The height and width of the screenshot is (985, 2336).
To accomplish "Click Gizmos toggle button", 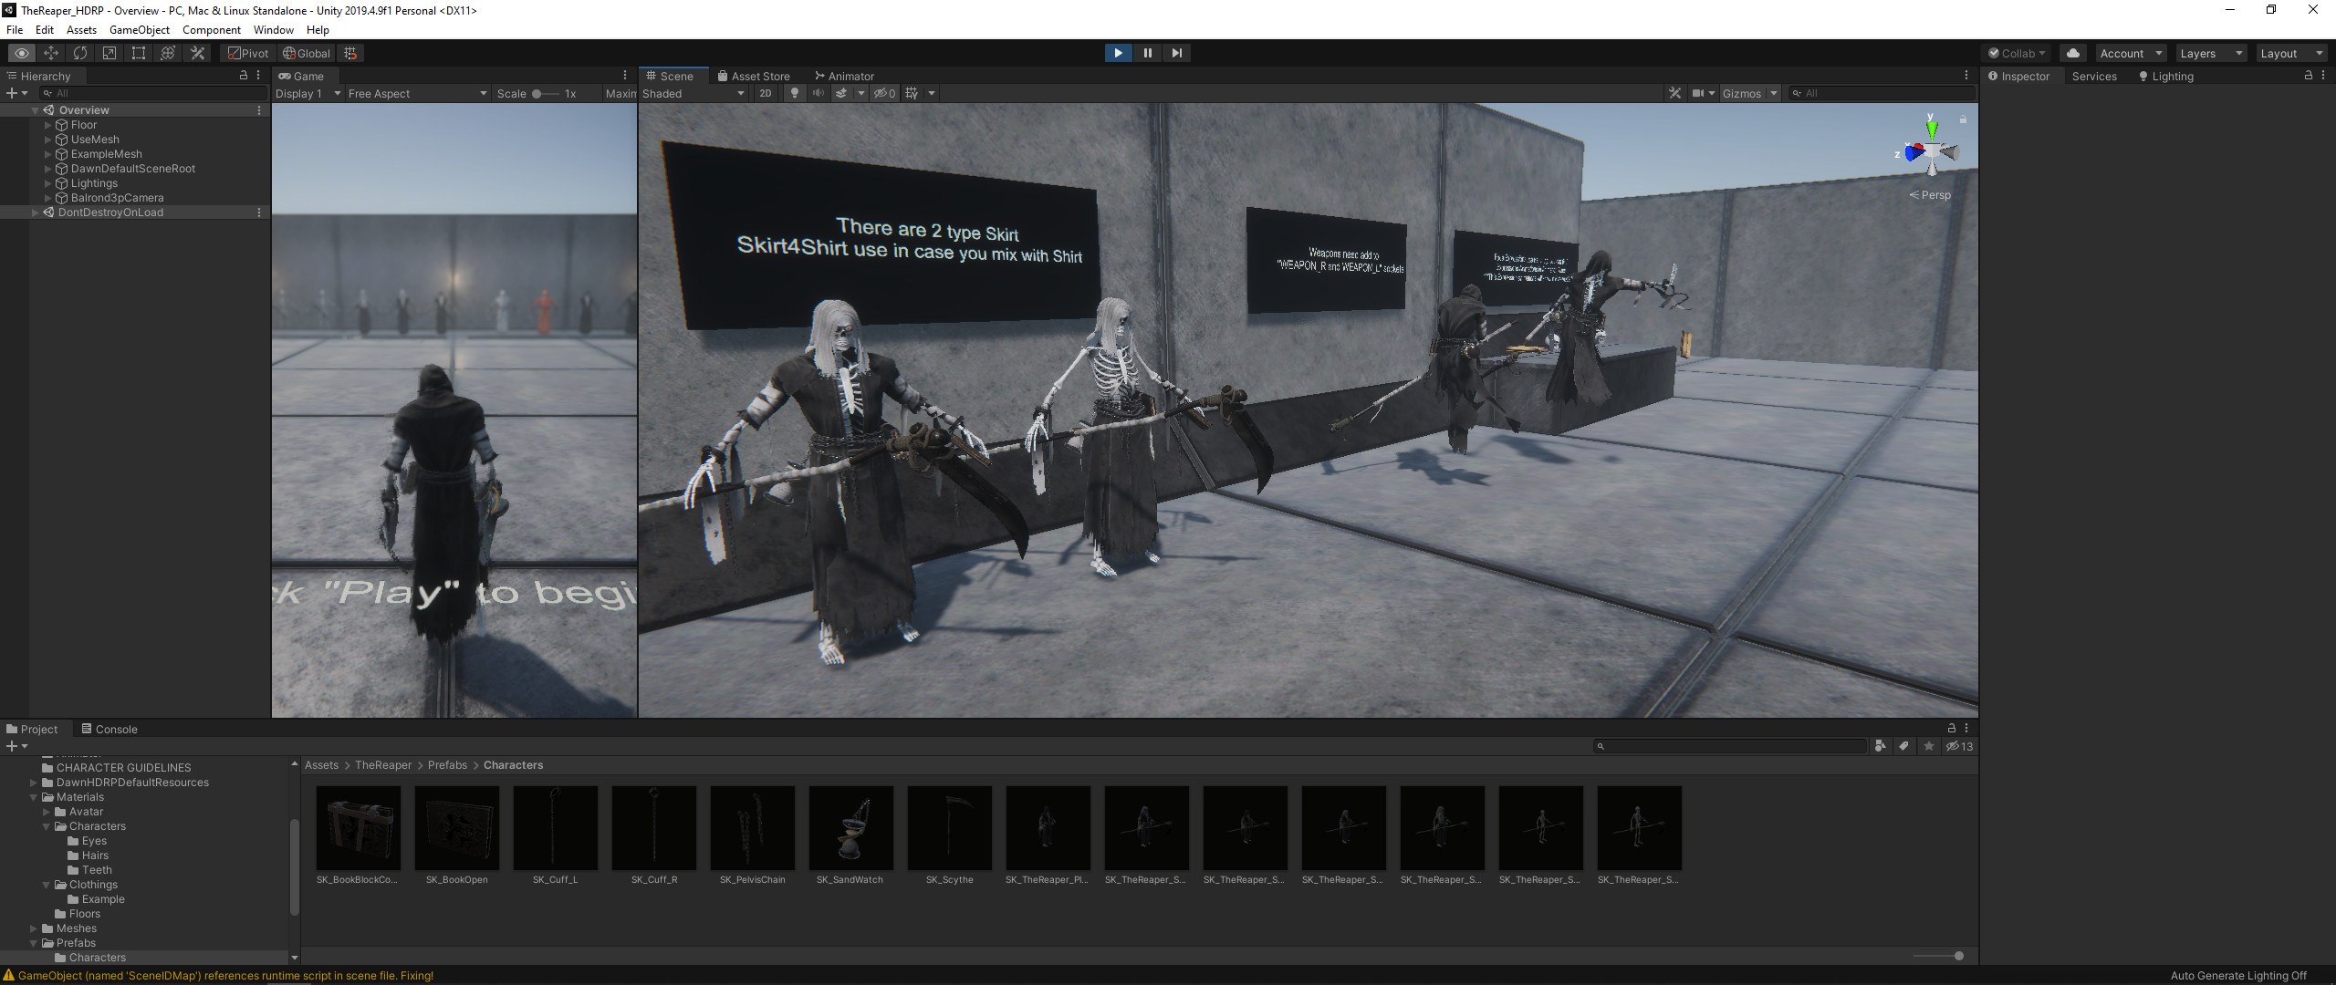I will [1742, 93].
